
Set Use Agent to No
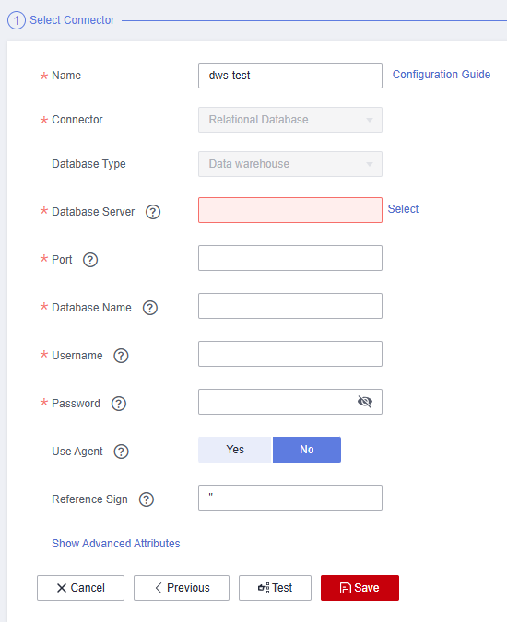click(x=307, y=450)
